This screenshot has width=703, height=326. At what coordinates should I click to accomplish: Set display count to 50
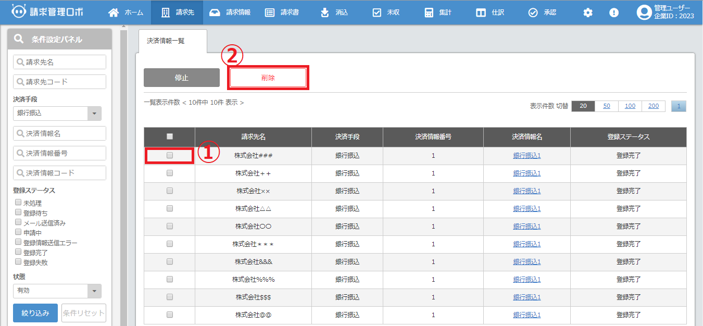[x=607, y=106]
